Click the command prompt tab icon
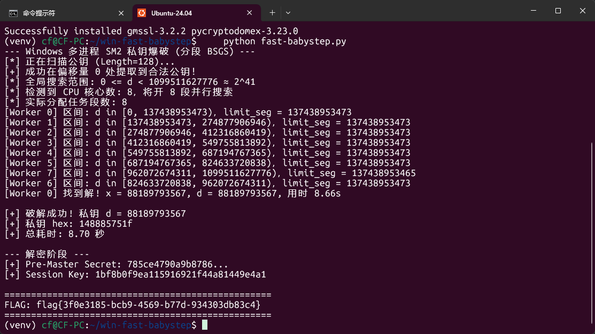Image resolution: width=595 pixels, height=334 pixels. coord(13,13)
